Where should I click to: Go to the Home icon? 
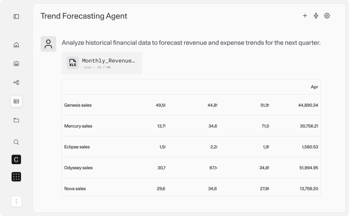coord(16,45)
